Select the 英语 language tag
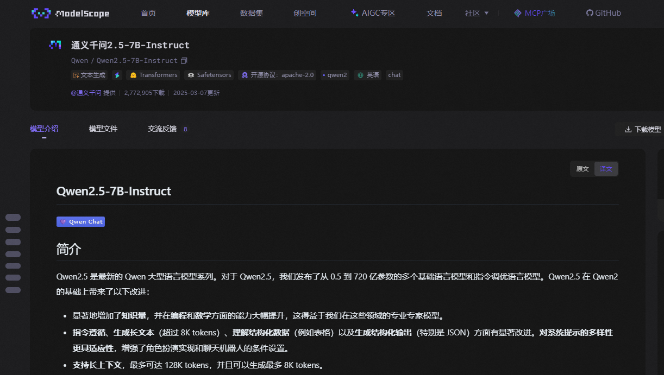 368,75
